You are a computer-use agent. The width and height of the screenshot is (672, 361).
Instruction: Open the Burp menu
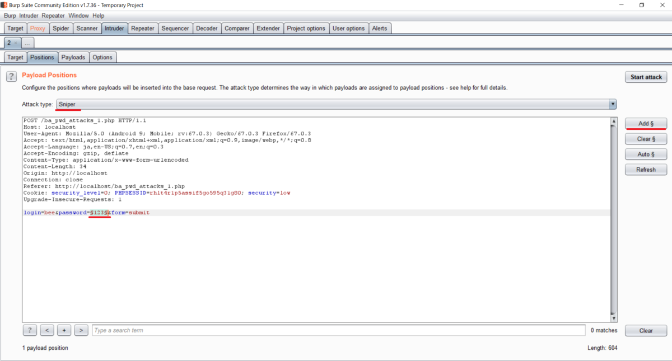click(10, 16)
